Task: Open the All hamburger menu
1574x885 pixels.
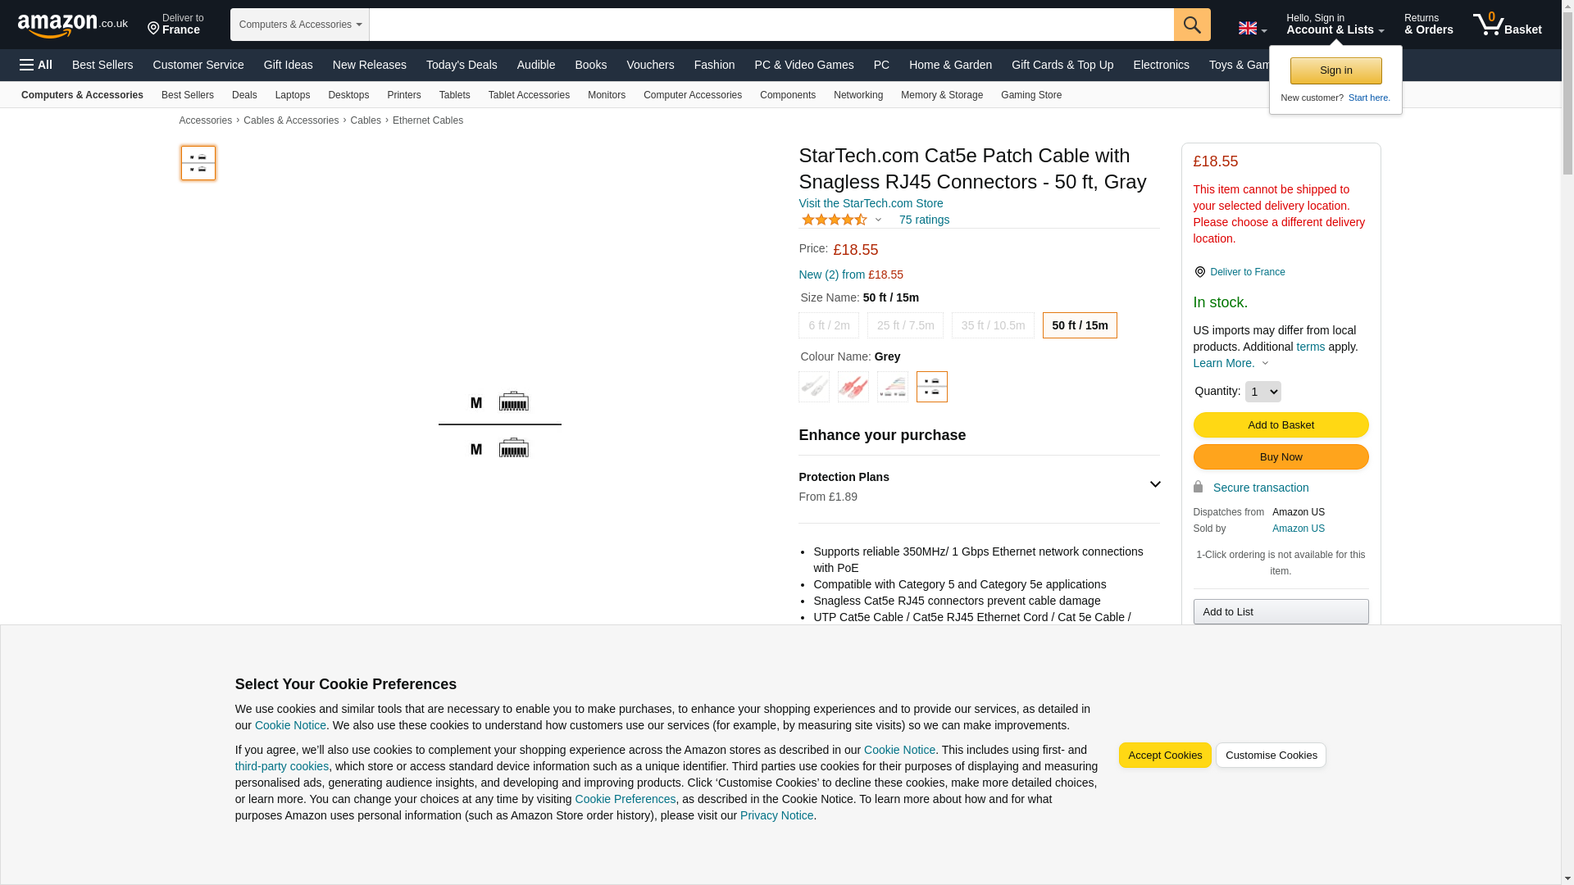Action: 36,65
